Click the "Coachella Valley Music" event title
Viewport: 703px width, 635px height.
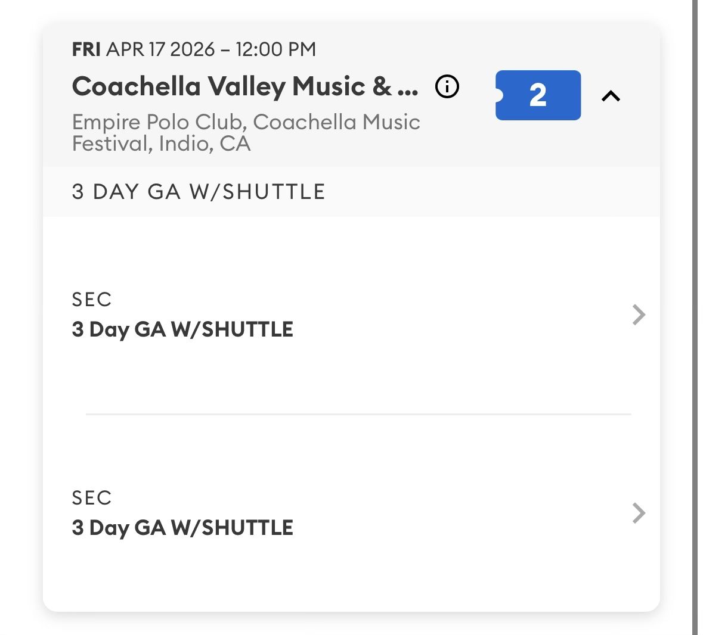pos(231,86)
